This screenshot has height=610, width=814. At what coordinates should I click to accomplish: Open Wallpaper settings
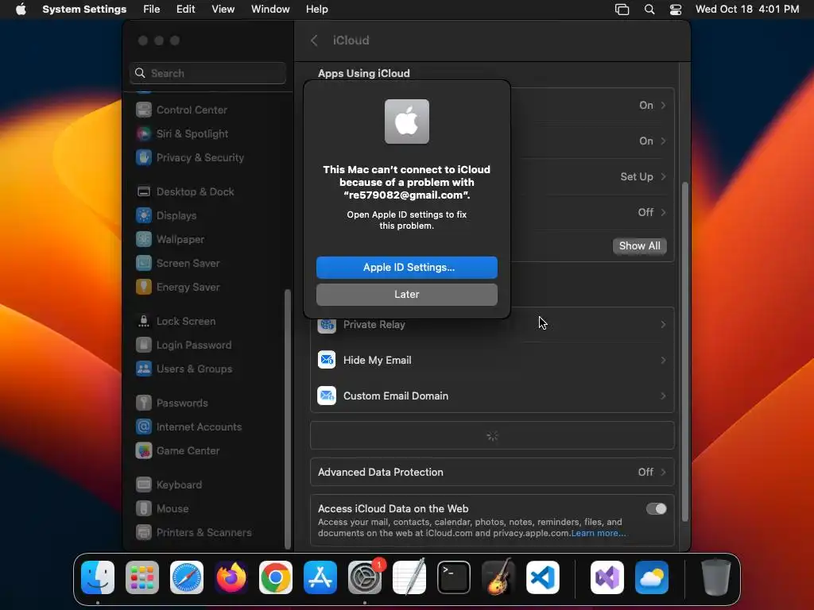point(170,240)
